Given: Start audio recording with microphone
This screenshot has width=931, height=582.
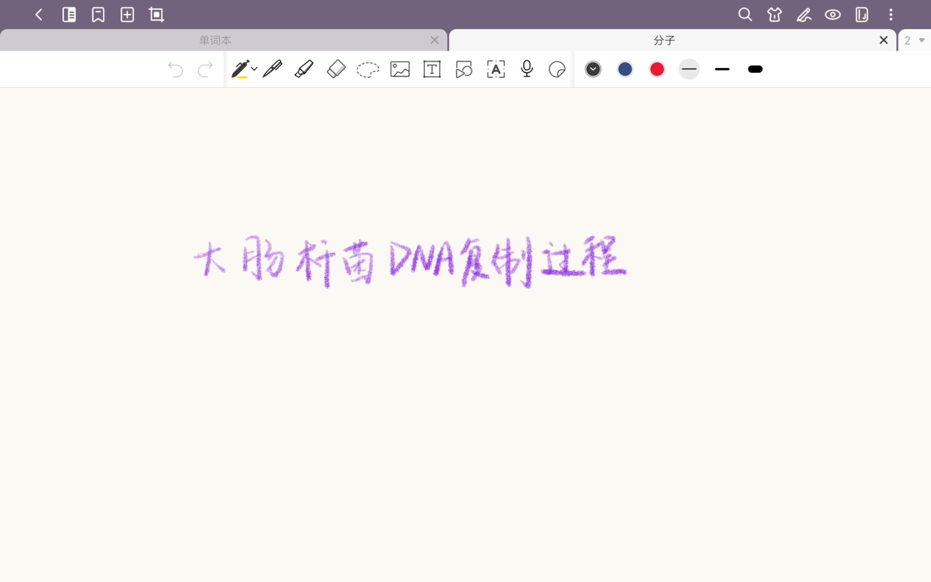Looking at the screenshot, I should (x=527, y=69).
